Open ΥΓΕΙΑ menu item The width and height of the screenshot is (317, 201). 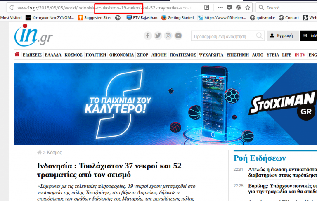click(x=272, y=55)
